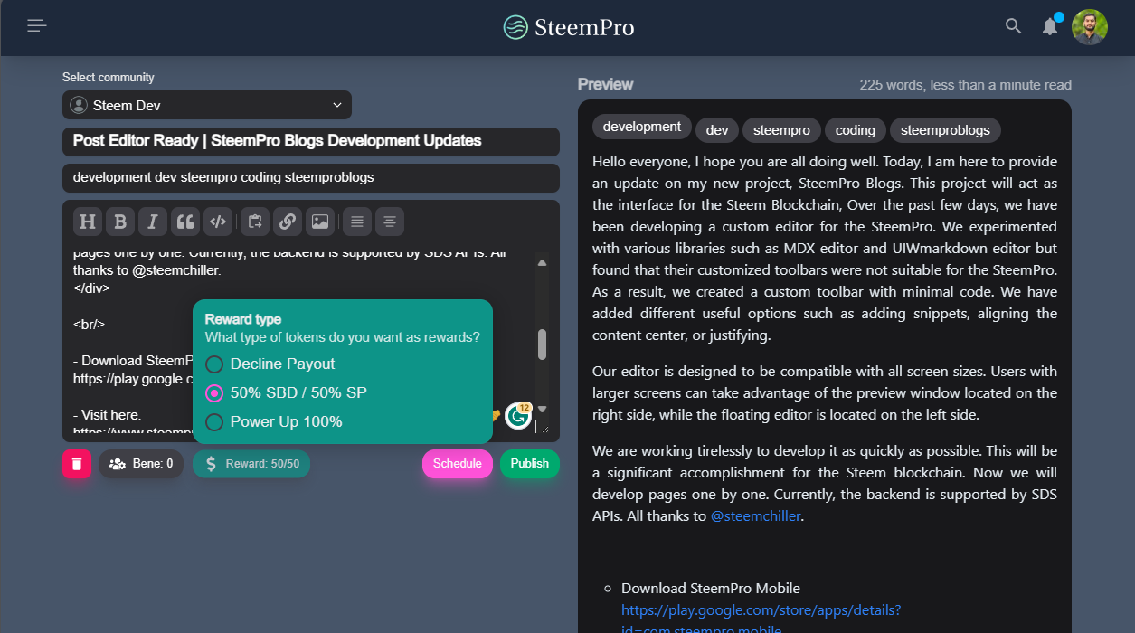Viewport: 1135px width, 633px height.
Task: Toggle bold formatting in editor toolbar
Action: [120, 222]
